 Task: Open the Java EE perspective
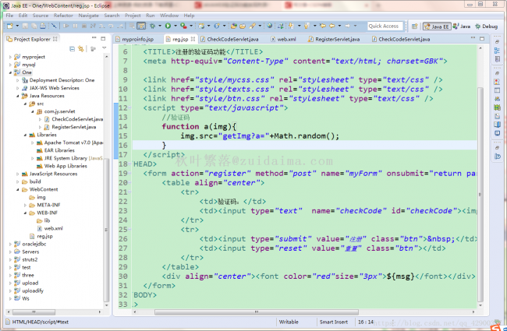[438, 26]
